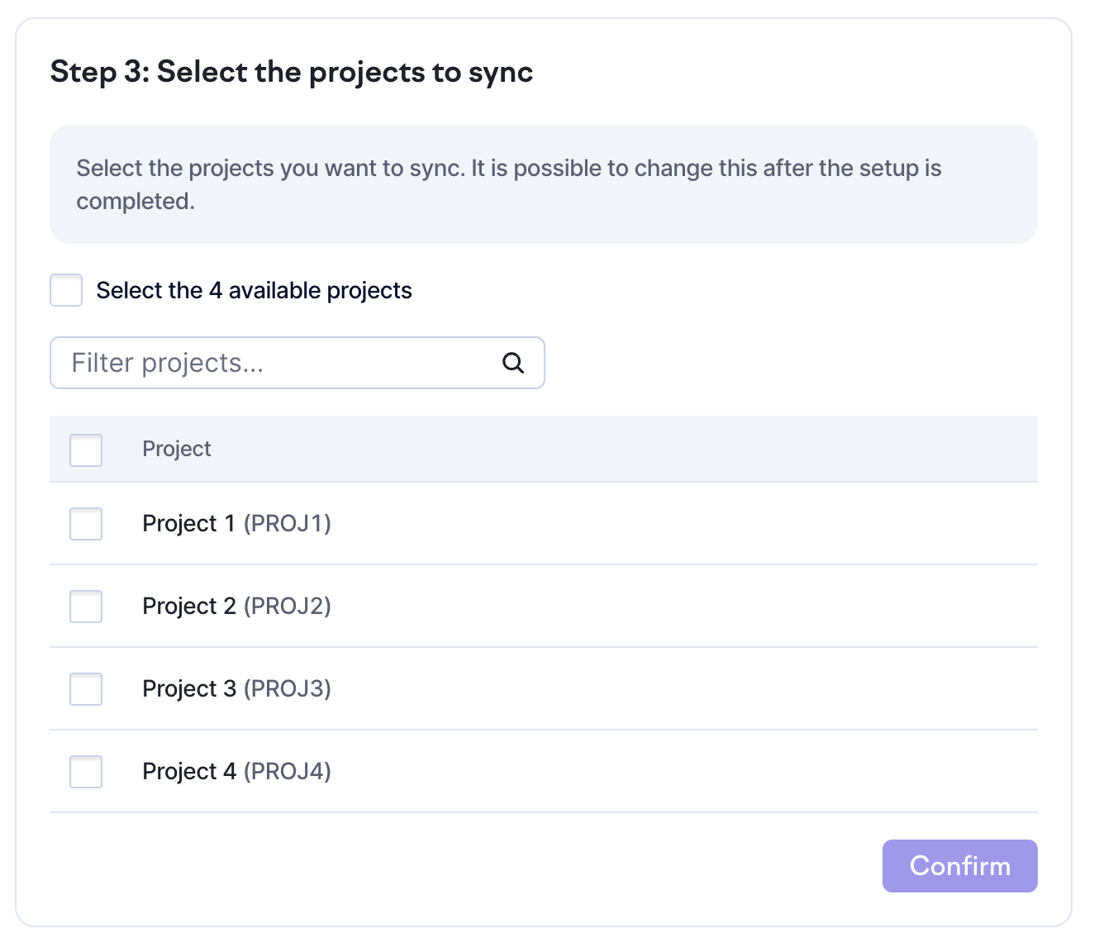1099x947 pixels.
Task: Click the (PROJ1) key text
Action: point(288,523)
